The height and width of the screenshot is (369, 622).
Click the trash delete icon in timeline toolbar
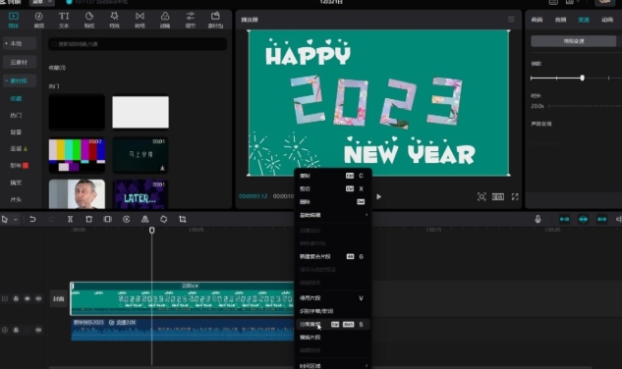point(88,219)
